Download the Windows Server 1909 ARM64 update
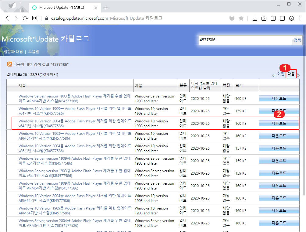The image size is (306, 232). [279, 186]
